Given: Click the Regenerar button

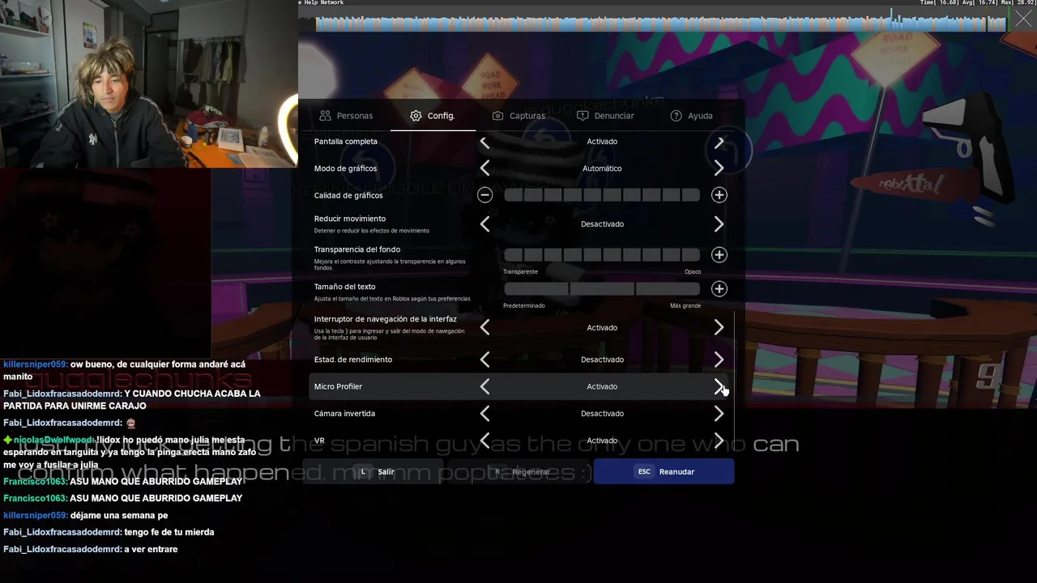Looking at the screenshot, I should pos(522,472).
